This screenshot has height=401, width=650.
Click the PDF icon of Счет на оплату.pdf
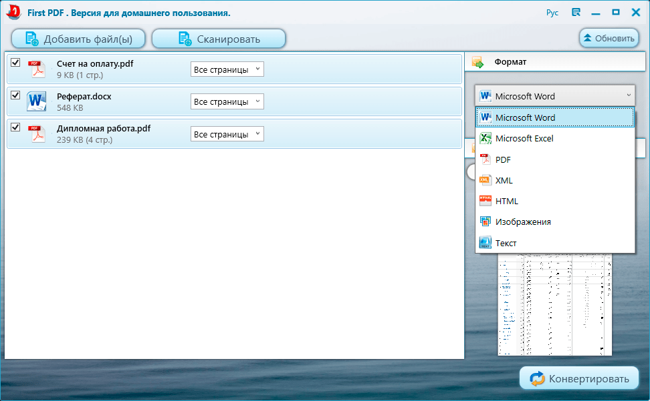pos(37,69)
